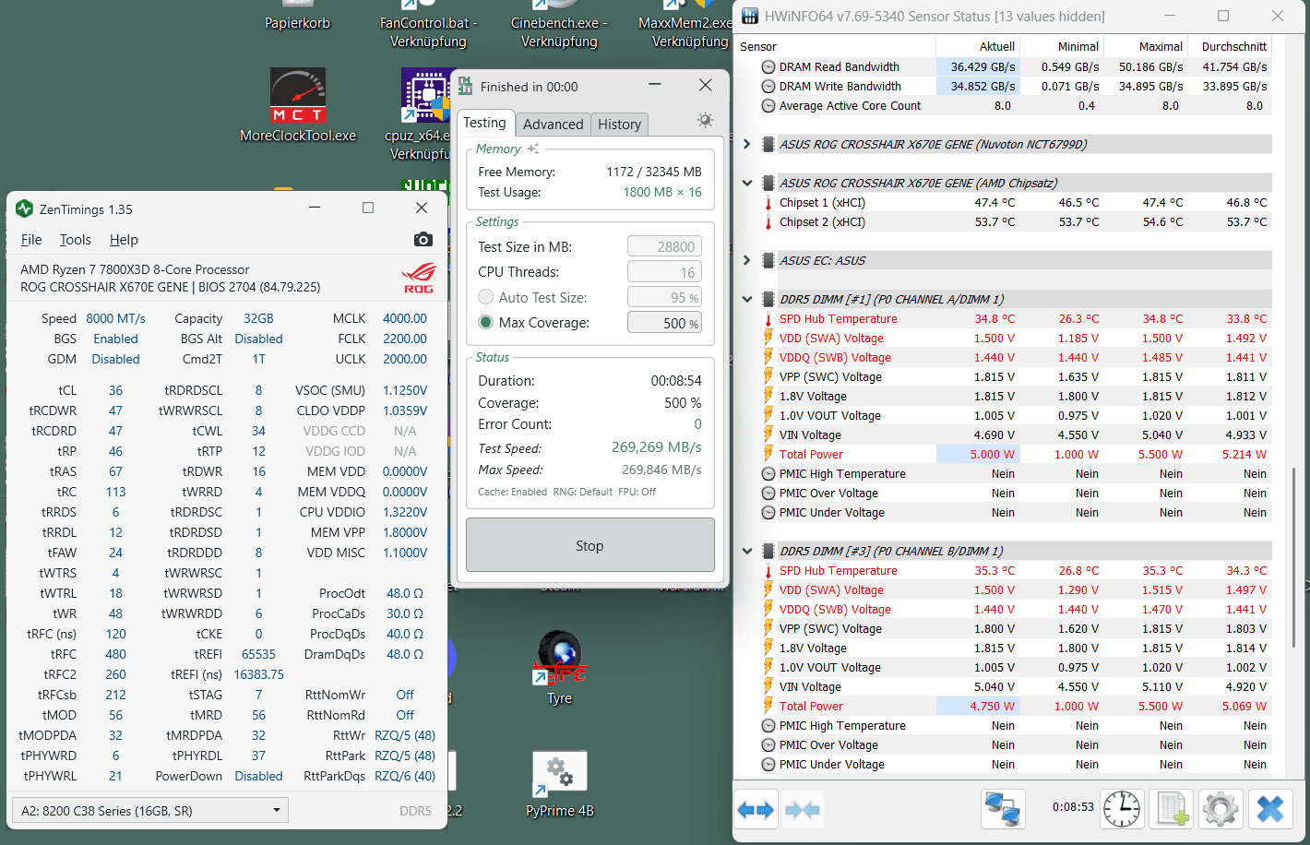
Task: Click the ZenTimings title bar logo
Action: pos(25,208)
